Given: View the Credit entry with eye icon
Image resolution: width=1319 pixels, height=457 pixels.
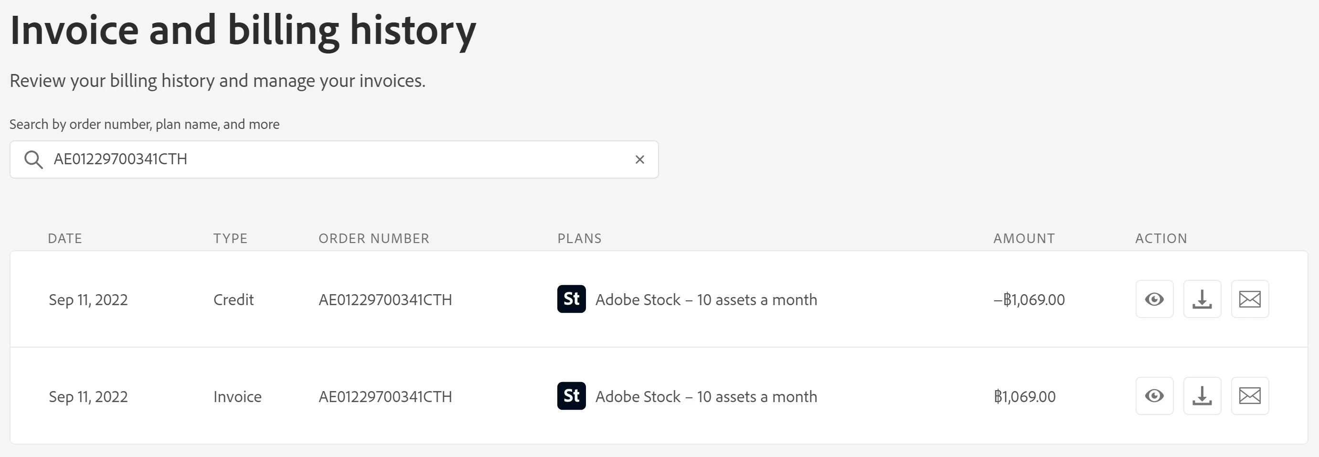Looking at the screenshot, I should [x=1154, y=299].
